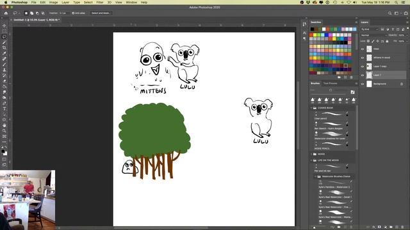This screenshot has height=230, width=410.
Task: Filter layers by type layers icon
Action: [x=393, y=29]
